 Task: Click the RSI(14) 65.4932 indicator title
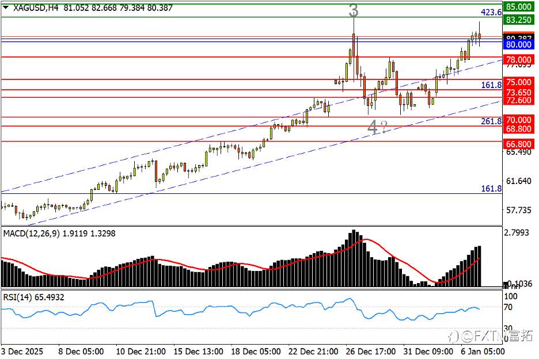(x=33, y=297)
